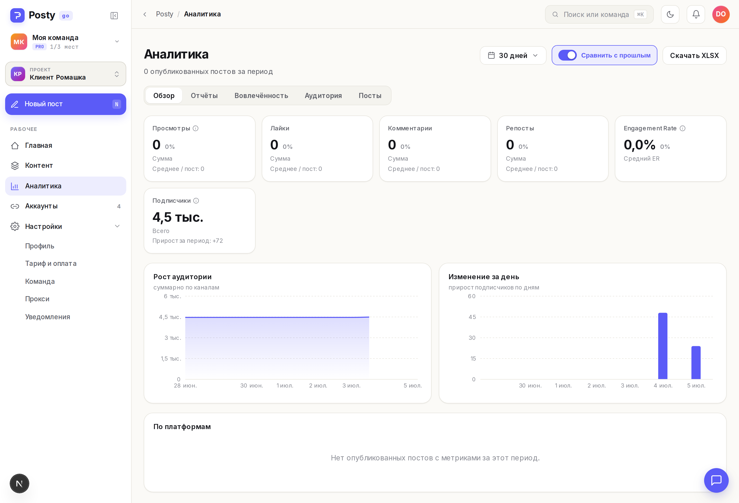739x503 pixels.
Task: Collapse the Настройки submenu chevron
Action: (x=117, y=226)
